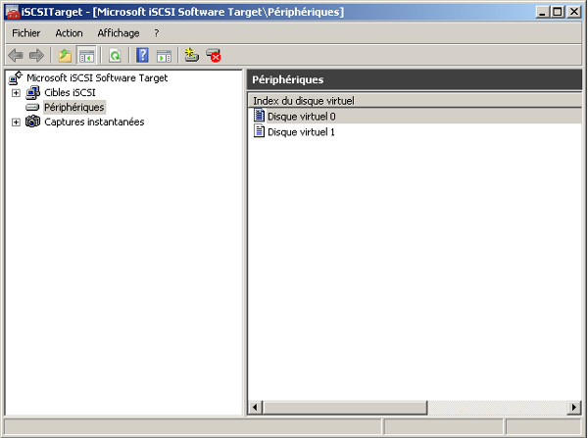Click the Cibles iSCSI computers icon

tap(33, 93)
